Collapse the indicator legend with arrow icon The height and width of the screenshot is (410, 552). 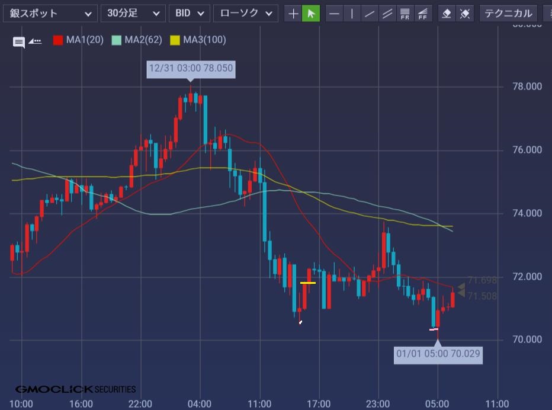35,41
